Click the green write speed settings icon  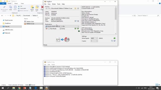point(114,38)
